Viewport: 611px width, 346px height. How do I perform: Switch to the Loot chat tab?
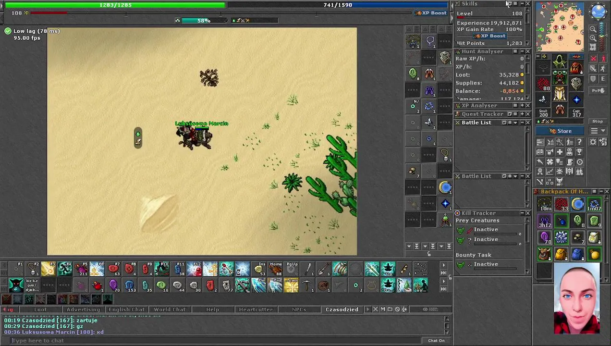(40, 309)
